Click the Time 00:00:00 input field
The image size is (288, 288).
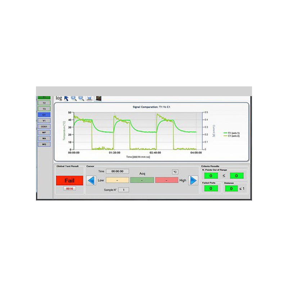pyautogui.click(x=117, y=171)
